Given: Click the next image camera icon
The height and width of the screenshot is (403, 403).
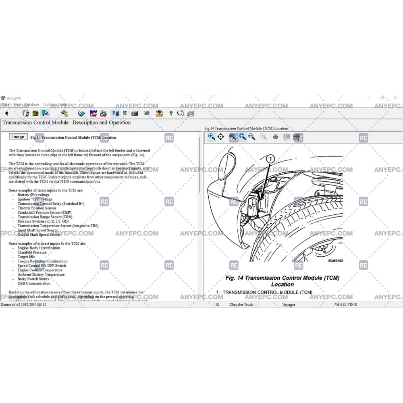Looking at the screenshot, I should tap(297, 137).
